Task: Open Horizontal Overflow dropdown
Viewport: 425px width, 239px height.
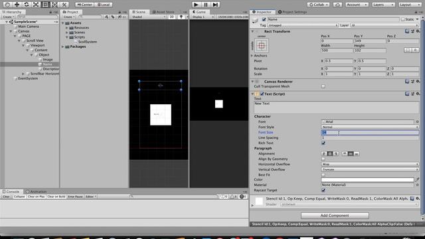Action: point(370,164)
